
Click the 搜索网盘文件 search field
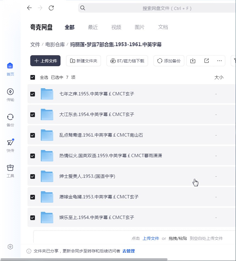[157, 8]
